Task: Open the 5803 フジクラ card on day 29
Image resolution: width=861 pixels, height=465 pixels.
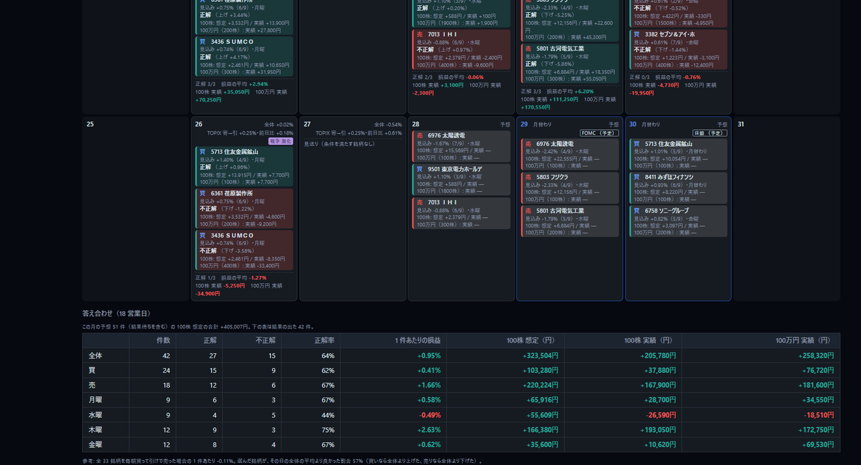Action: point(570,188)
